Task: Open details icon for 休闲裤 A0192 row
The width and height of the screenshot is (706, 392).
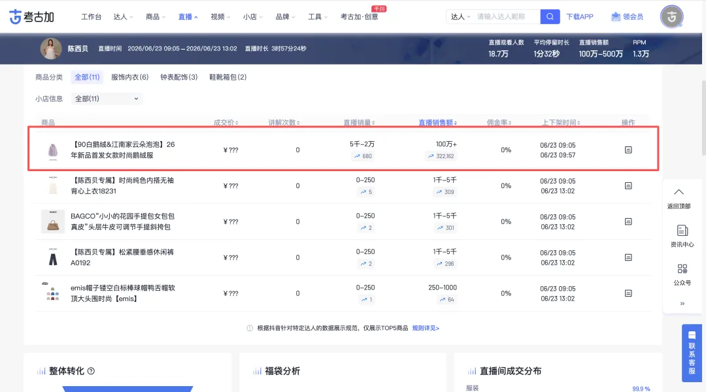Action: (x=628, y=257)
